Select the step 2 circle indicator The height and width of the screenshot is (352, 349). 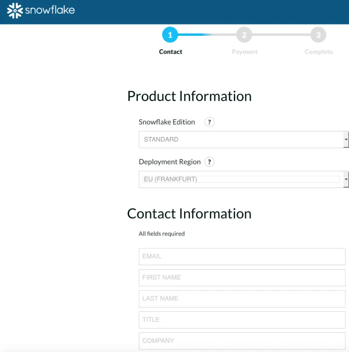[244, 35]
